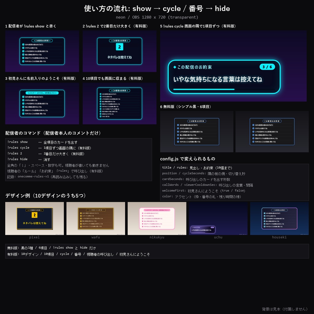This screenshot has height=314, width=314.
Task: Click the caption '2 !rules 2 で2番目だけ大きく（有料版）'
Action: point(116,26)
